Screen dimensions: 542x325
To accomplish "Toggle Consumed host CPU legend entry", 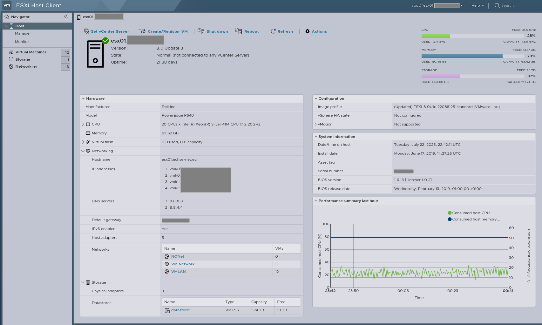I will [469, 213].
